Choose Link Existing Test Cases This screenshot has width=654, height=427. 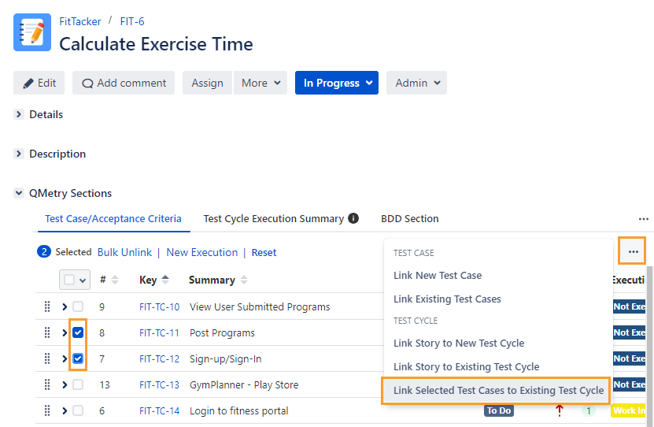tap(447, 299)
